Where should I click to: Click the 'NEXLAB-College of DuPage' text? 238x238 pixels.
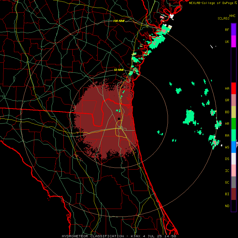(211, 3)
